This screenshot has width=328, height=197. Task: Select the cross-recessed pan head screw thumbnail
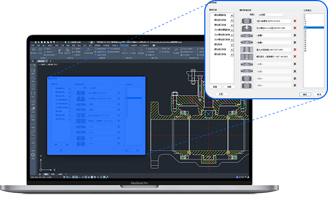(x=246, y=28)
